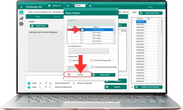Open the HESAPLAR accounts button
183x110 pixels.
[55, 5]
